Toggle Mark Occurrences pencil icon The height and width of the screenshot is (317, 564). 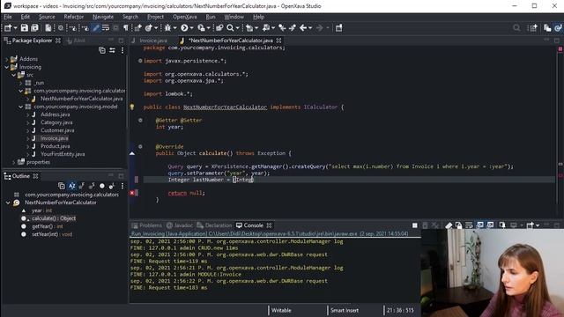click(96, 27)
